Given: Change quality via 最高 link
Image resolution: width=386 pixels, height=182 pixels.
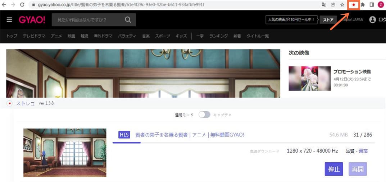Looking at the screenshot, I should (363, 151).
